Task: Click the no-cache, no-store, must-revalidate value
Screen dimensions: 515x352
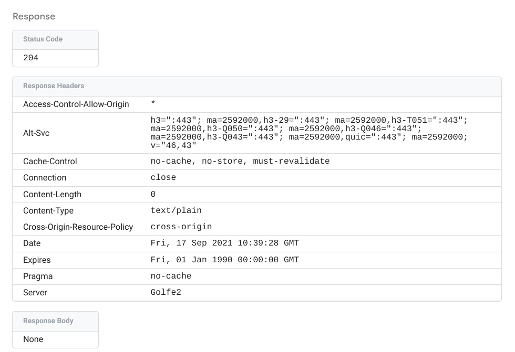Action: 241,161
